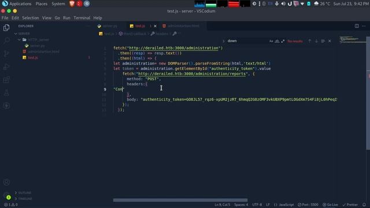Viewport: 370px width, 208px height.
Task: Switch to the administration.html tab
Action: (183, 26)
